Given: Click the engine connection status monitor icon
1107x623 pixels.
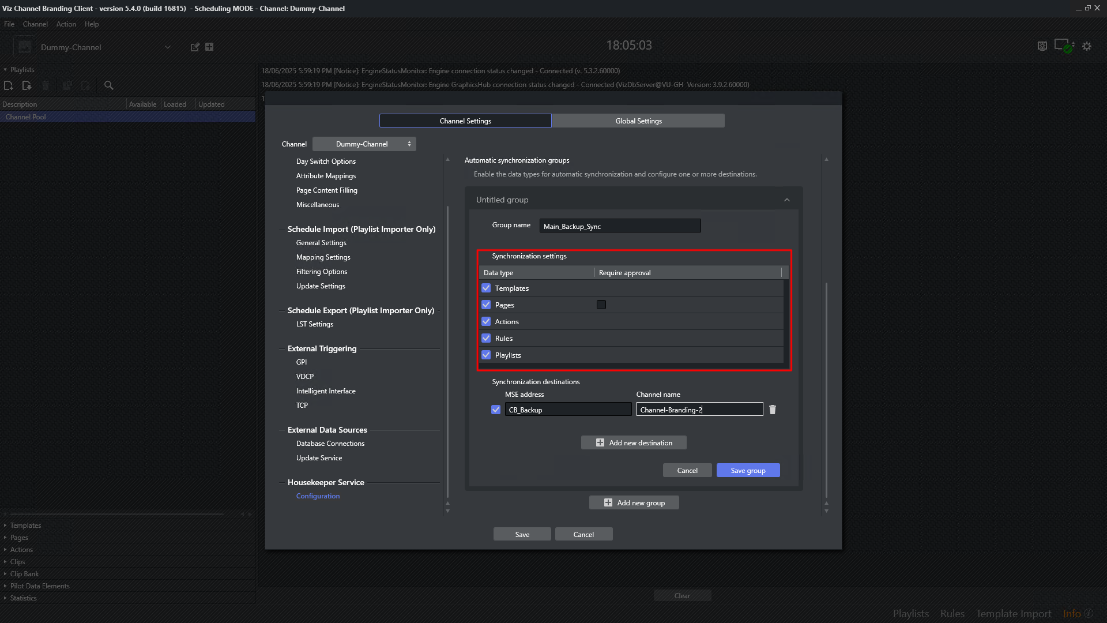Looking at the screenshot, I should pos(1063,46).
